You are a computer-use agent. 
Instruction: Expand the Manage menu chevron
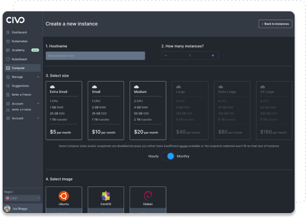click(x=38, y=77)
